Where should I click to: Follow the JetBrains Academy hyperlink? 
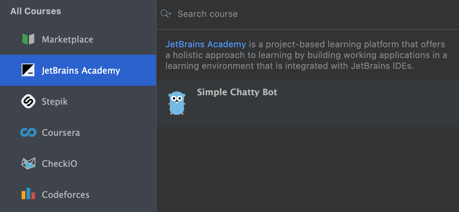click(x=206, y=44)
